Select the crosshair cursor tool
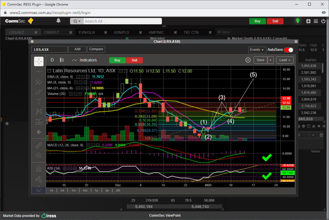The height and width of the screenshot is (220, 329). click(39, 61)
